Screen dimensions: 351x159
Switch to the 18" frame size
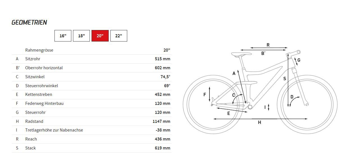81,36
